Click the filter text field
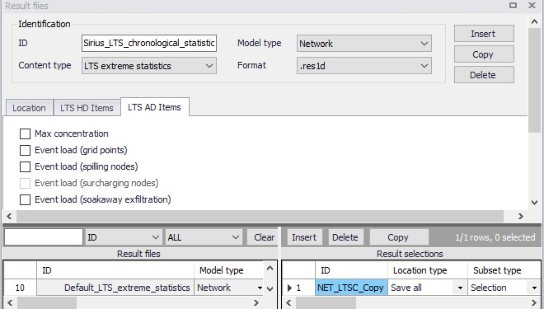This screenshot has height=309, width=544. pos(44,237)
